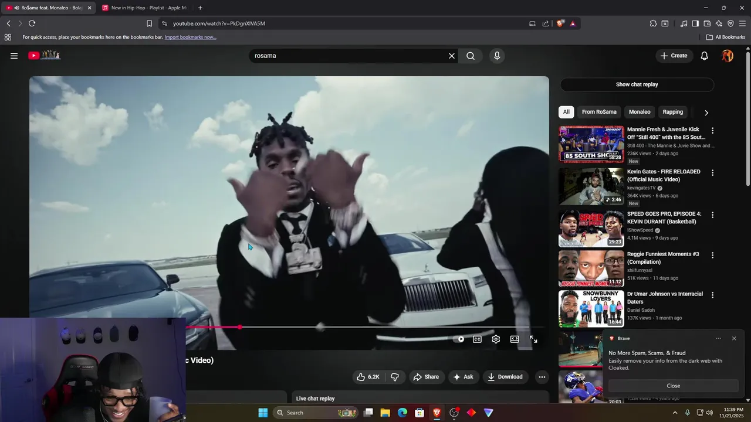
Task: Open the video player settings gear
Action: pyautogui.click(x=496, y=339)
